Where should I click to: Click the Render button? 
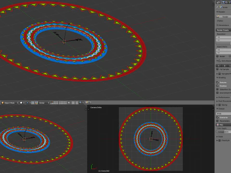[223, 16]
